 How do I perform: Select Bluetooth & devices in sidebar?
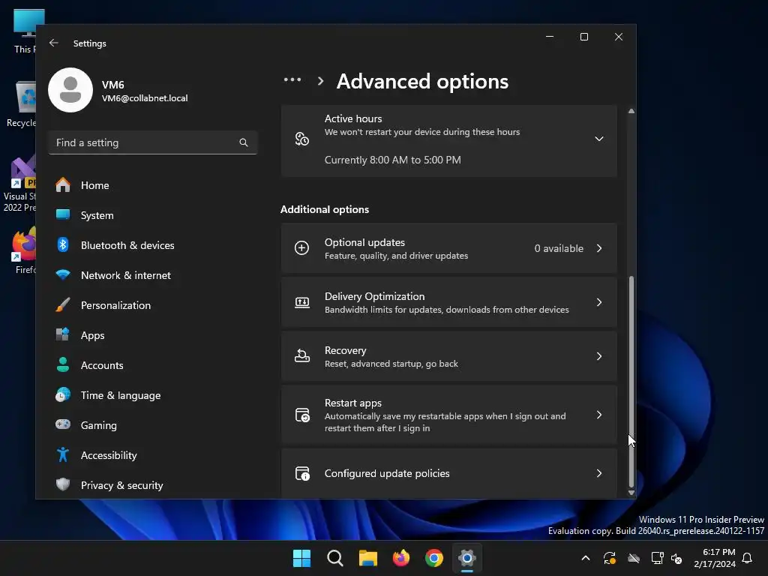point(153,245)
